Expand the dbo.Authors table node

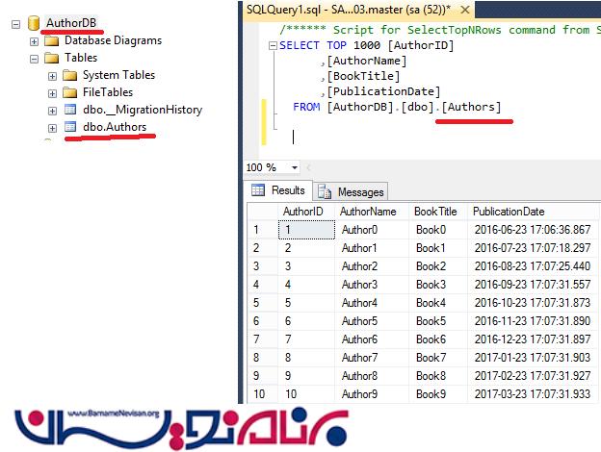click(52, 128)
